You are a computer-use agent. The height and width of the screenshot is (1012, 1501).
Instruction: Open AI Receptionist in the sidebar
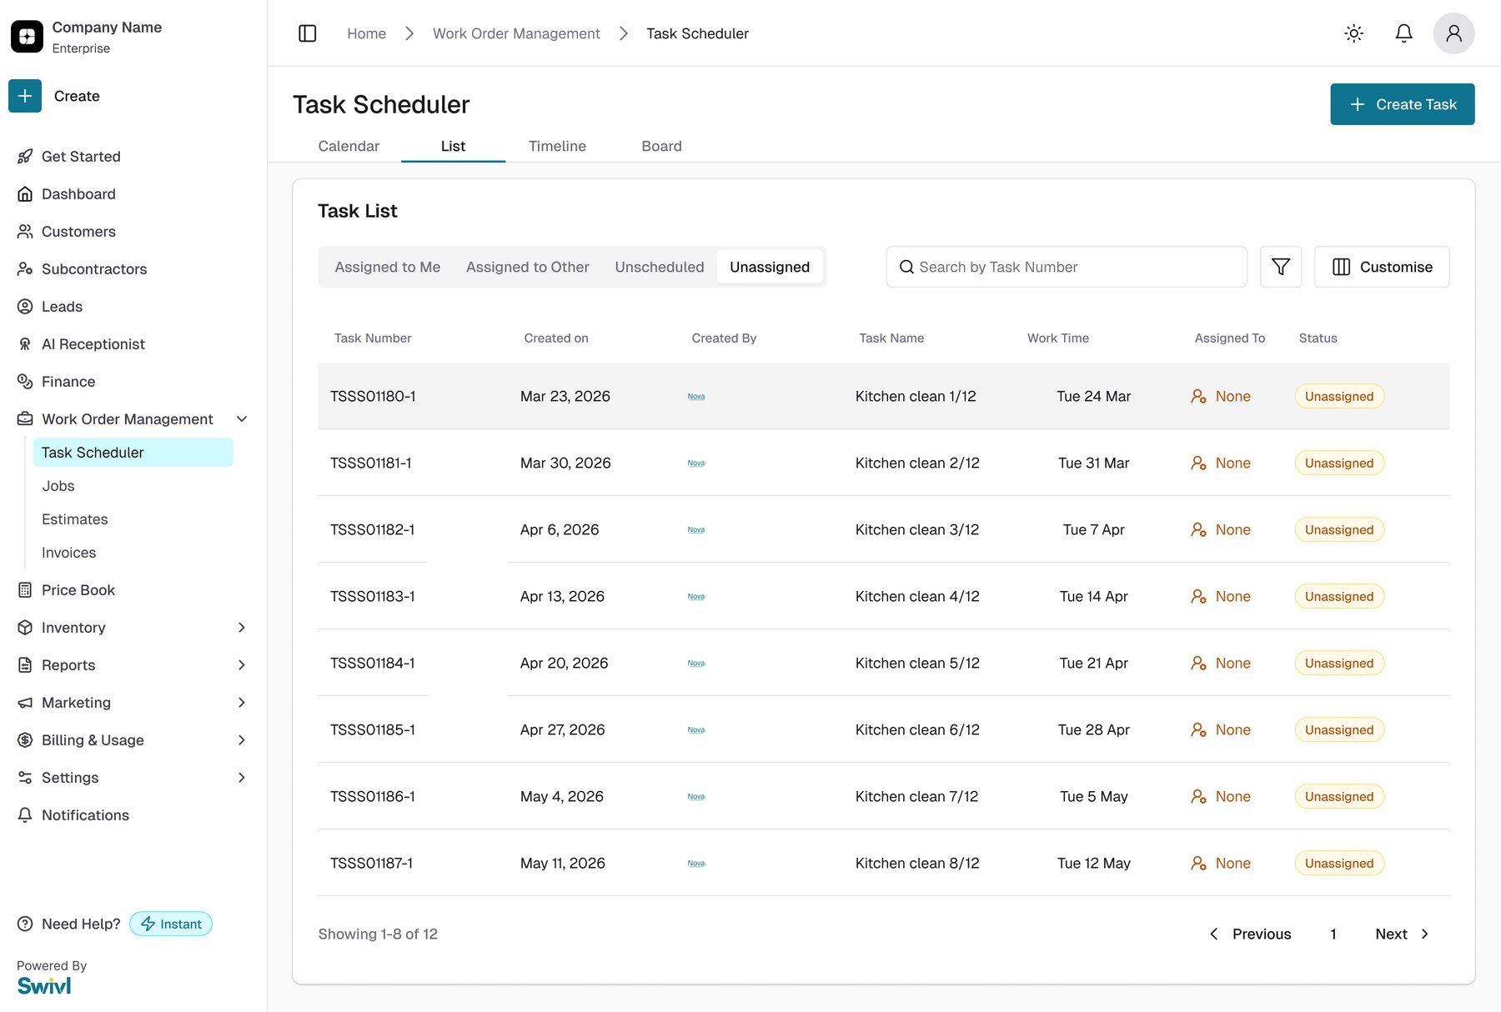[93, 344]
